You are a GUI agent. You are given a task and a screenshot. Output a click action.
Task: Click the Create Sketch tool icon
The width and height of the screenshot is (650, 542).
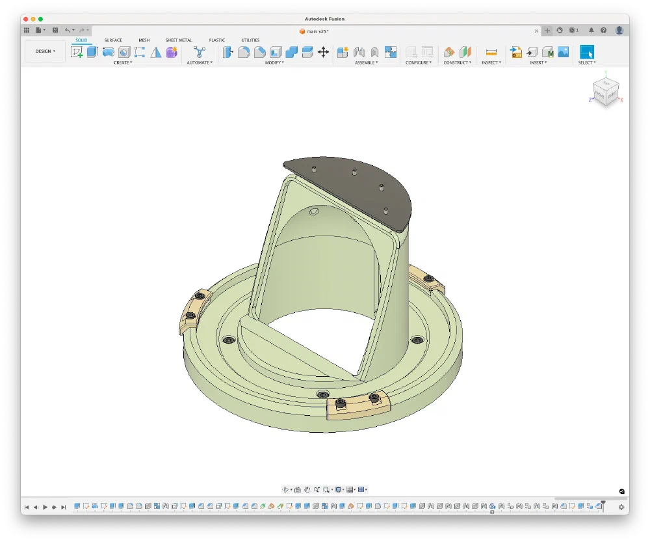click(x=77, y=52)
